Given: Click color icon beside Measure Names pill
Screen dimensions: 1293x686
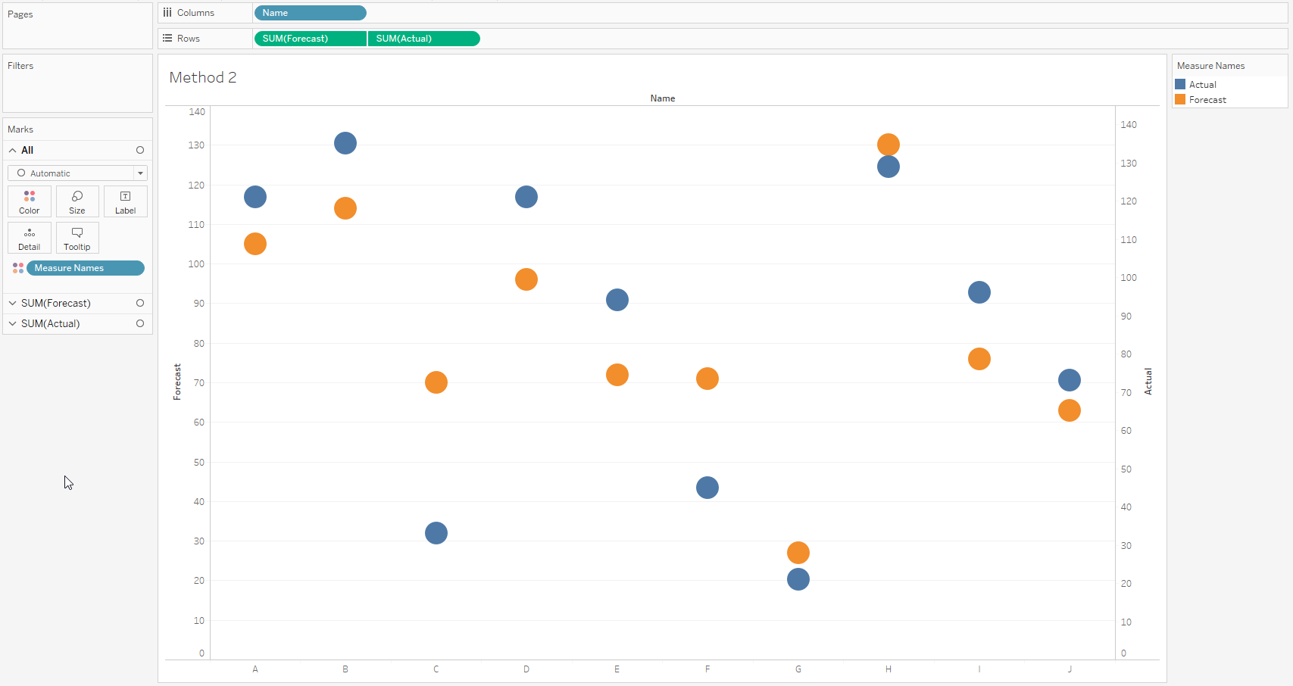Looking at the screenshot, I should 18,268.
